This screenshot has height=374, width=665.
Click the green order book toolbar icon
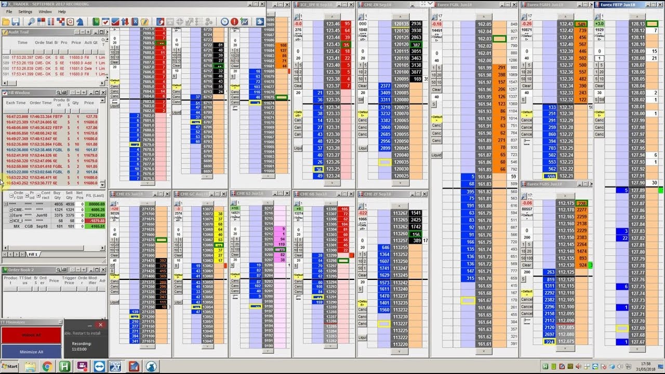[x=96, y=22]
